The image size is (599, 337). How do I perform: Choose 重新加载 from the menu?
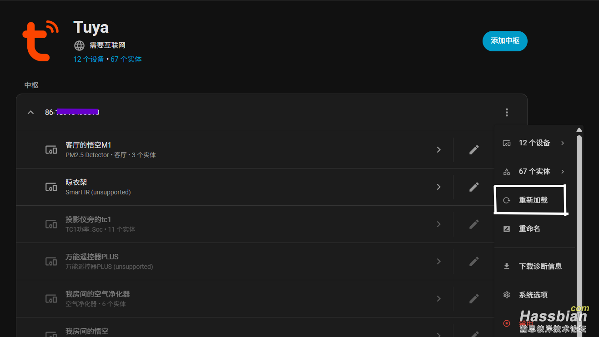pyautogui.click(x=534, y=200)
